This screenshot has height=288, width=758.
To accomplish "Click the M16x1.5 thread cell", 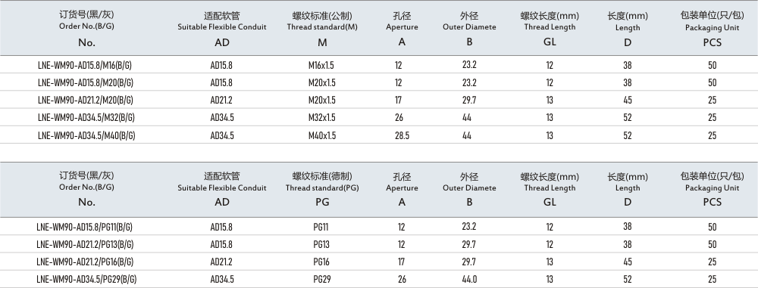I will click(x=322, y=65).
